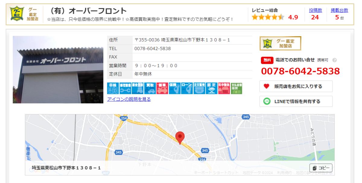Image resolution: width=362 pixels, height=183 pixels.
Task: Share via LINEで情報を共有する button
Action: (x=296, y=101)
